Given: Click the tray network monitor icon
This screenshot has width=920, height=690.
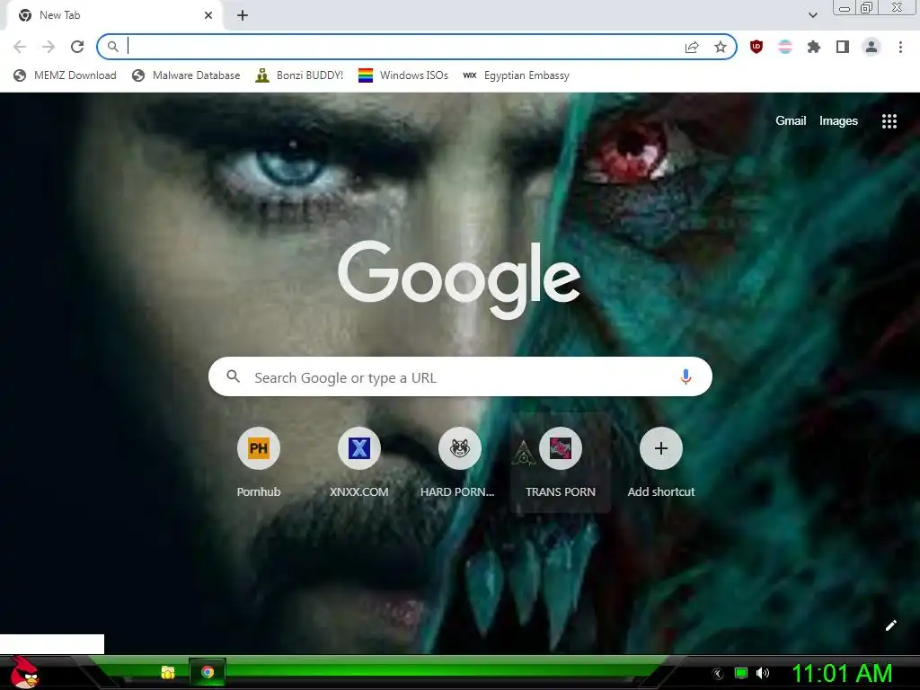Looking at the screenshot, I should click(741, 673).
